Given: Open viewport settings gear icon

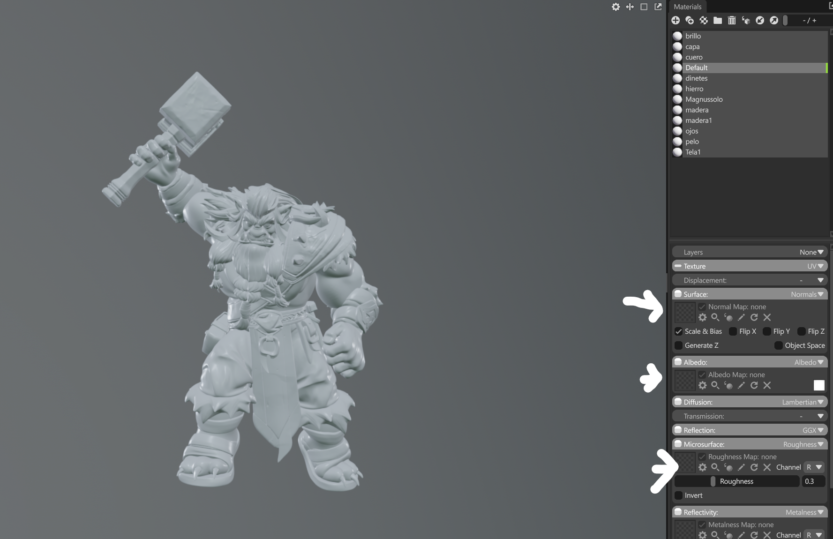Looking at the screenshot, I should (616, 7).
